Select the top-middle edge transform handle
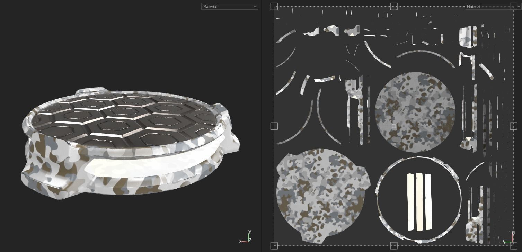 [x=394, y=6]
